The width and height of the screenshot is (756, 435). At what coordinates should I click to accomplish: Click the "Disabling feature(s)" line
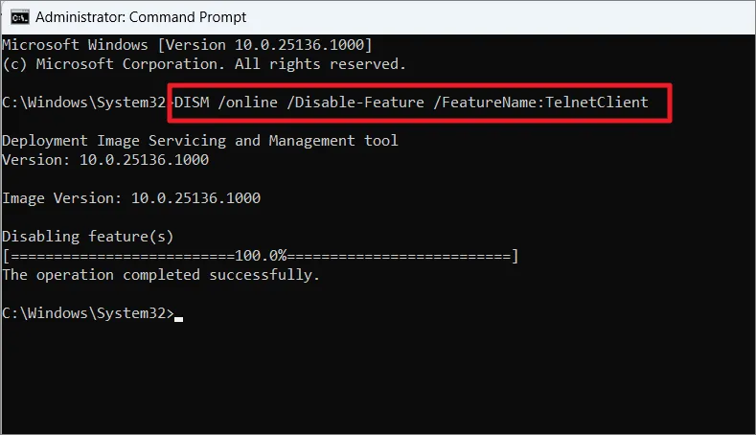click(88, 237)
